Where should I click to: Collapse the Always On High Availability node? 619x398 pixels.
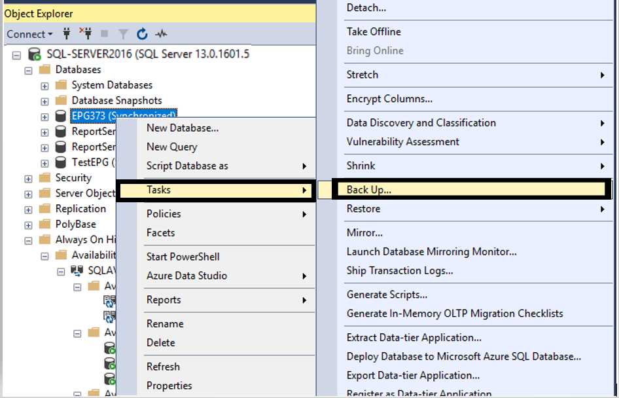click(x=28, y=240)
